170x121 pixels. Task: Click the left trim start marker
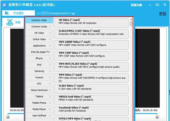[8, 116]
